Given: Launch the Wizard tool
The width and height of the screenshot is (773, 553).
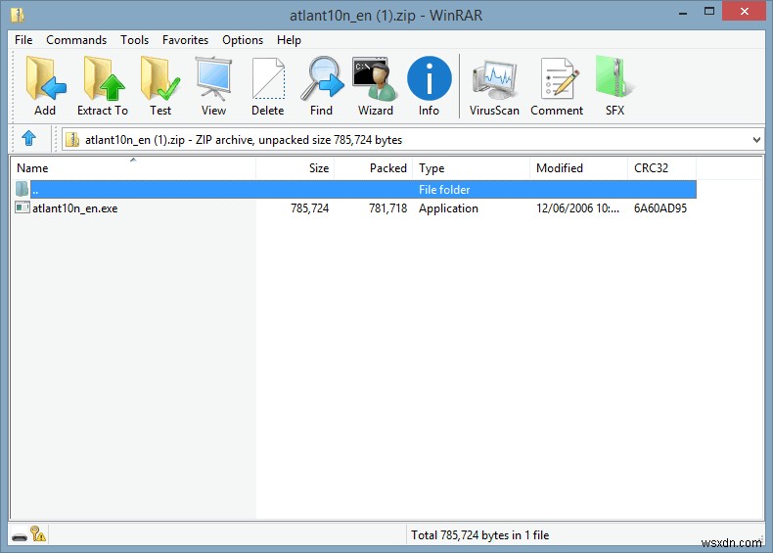Looking at the screenshot, I should 375,86.
